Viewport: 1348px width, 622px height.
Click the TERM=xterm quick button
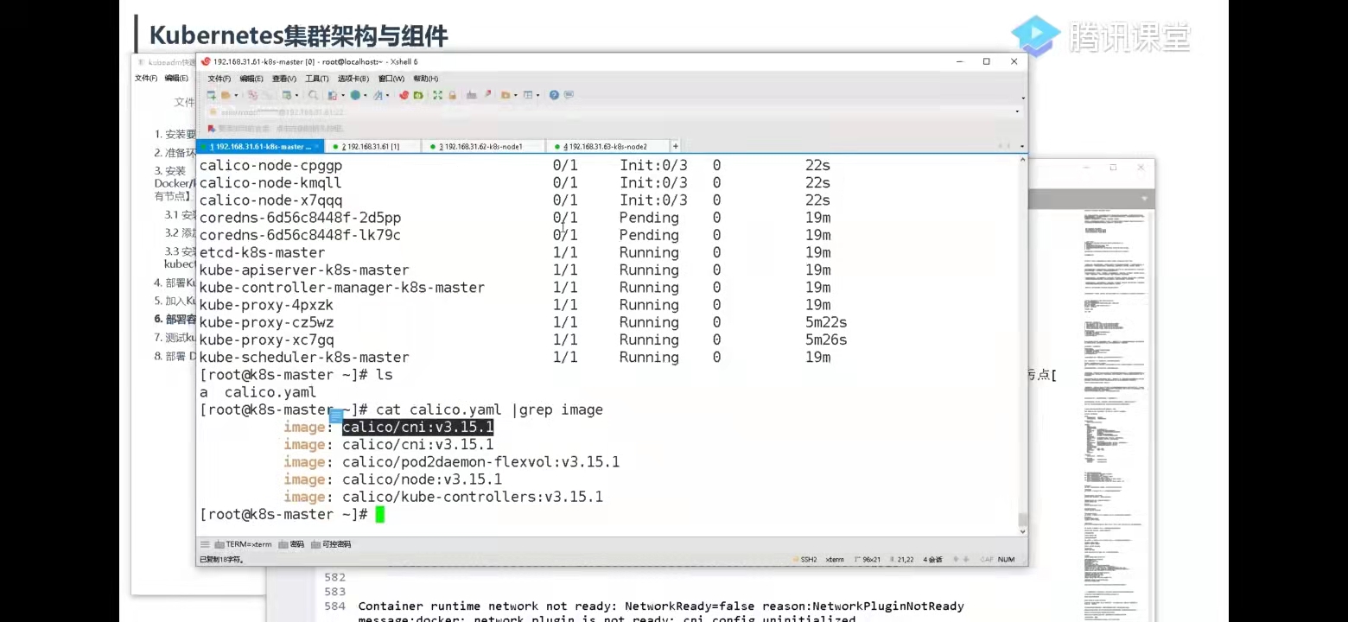[243, 544]
